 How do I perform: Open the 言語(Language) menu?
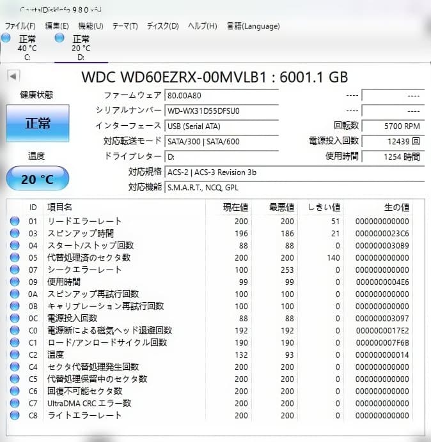pyautogui.click(x=253, y=26)
